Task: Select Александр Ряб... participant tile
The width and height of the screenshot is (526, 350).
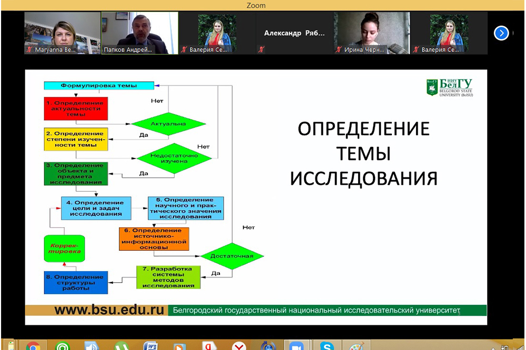Action: tap(295, 33)
